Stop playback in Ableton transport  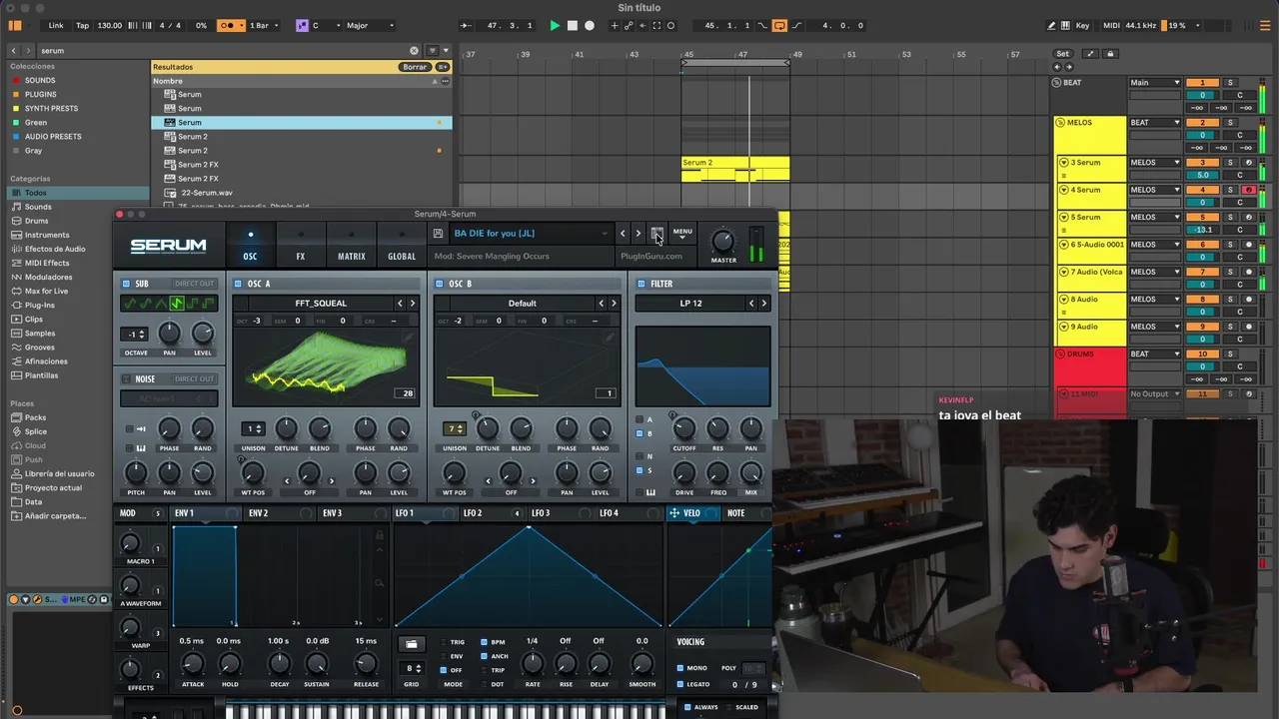pyautogui.click(x=573, y=26)
